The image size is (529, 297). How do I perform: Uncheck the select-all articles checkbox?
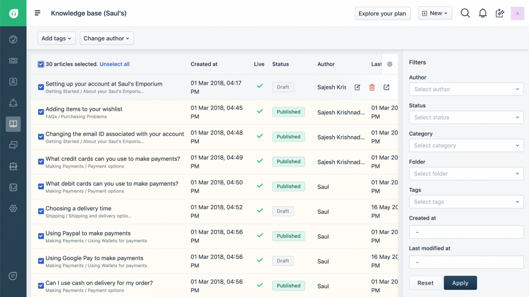pos(41,64)
